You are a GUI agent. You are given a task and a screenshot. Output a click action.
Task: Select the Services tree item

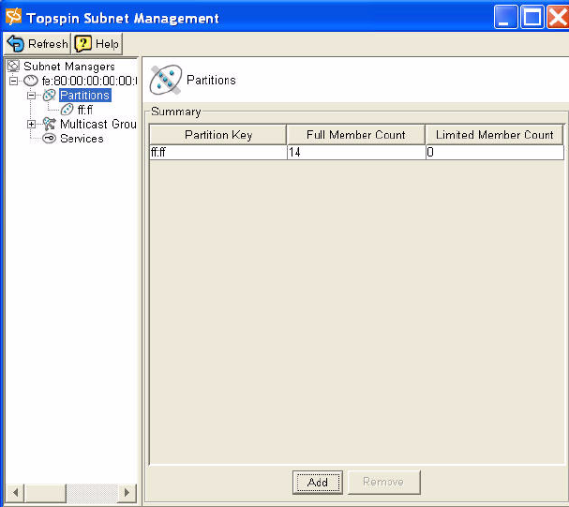[x=82, y=139]
